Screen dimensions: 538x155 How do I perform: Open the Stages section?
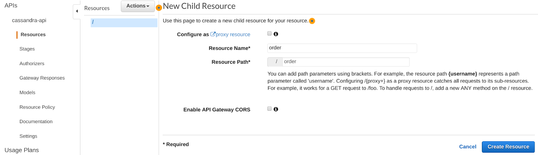click(27, 49)
